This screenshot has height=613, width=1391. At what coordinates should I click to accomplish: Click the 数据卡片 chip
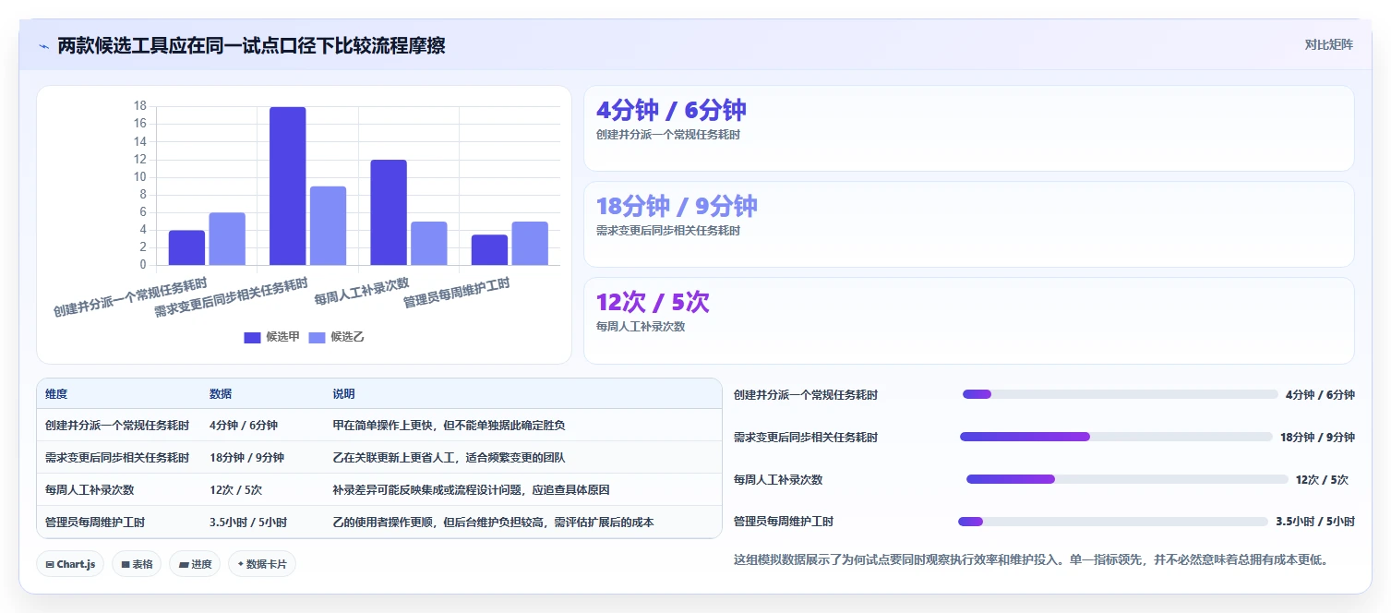coord(262,564)
